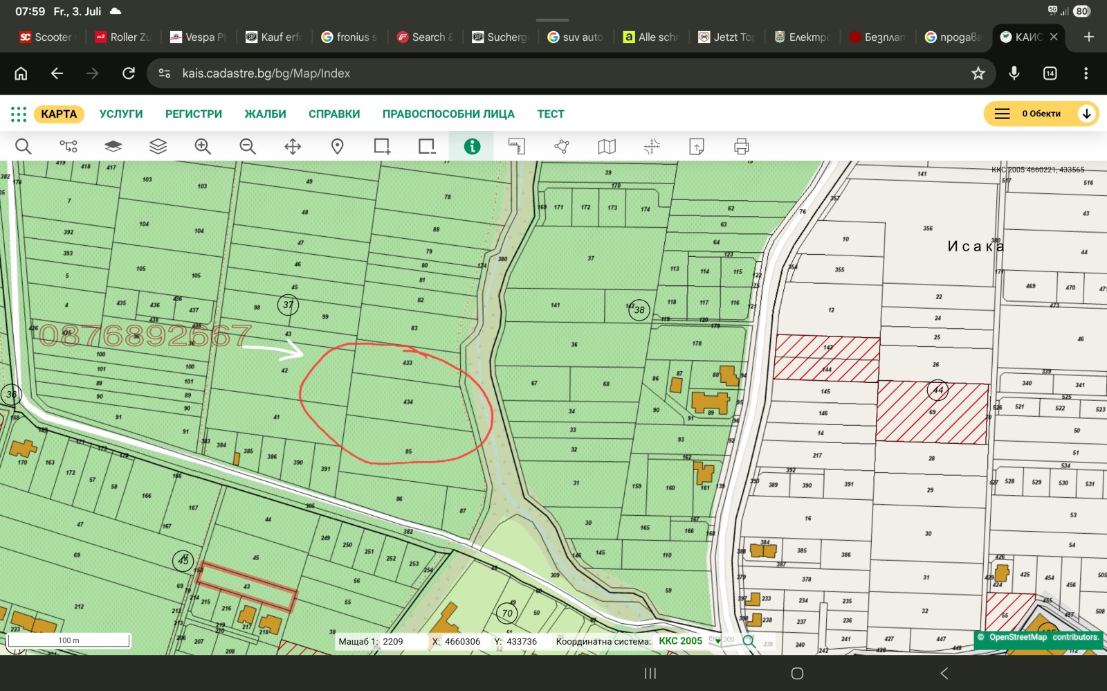Toggle the green info identify tool
1107x691 pixels.
(x=472, y=146)
